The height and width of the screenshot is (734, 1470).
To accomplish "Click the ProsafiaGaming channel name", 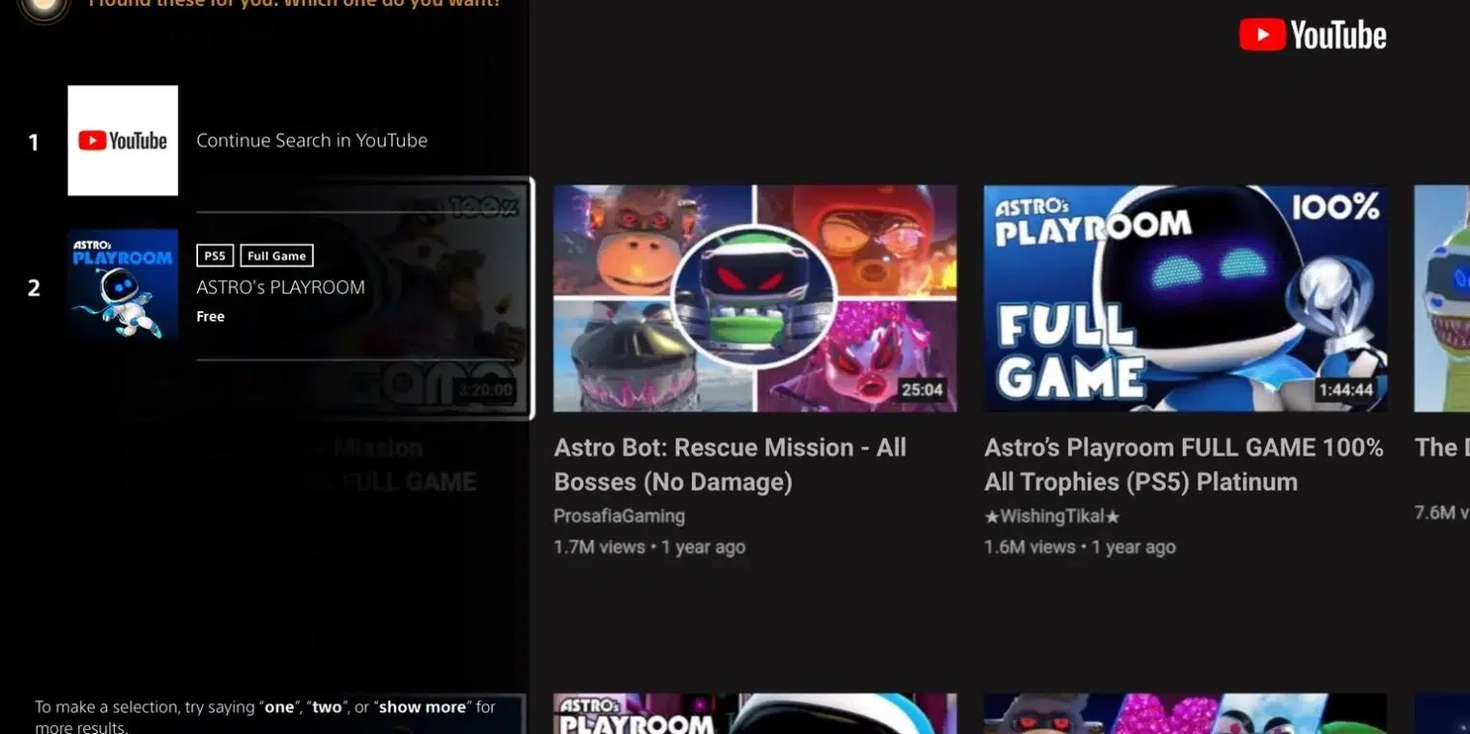I will point(619,516).
